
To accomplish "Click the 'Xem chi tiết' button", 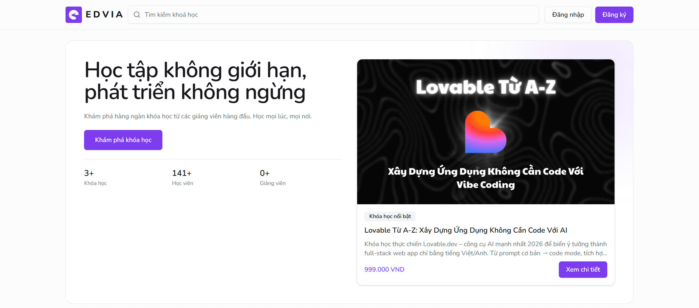I will point(583,269).
